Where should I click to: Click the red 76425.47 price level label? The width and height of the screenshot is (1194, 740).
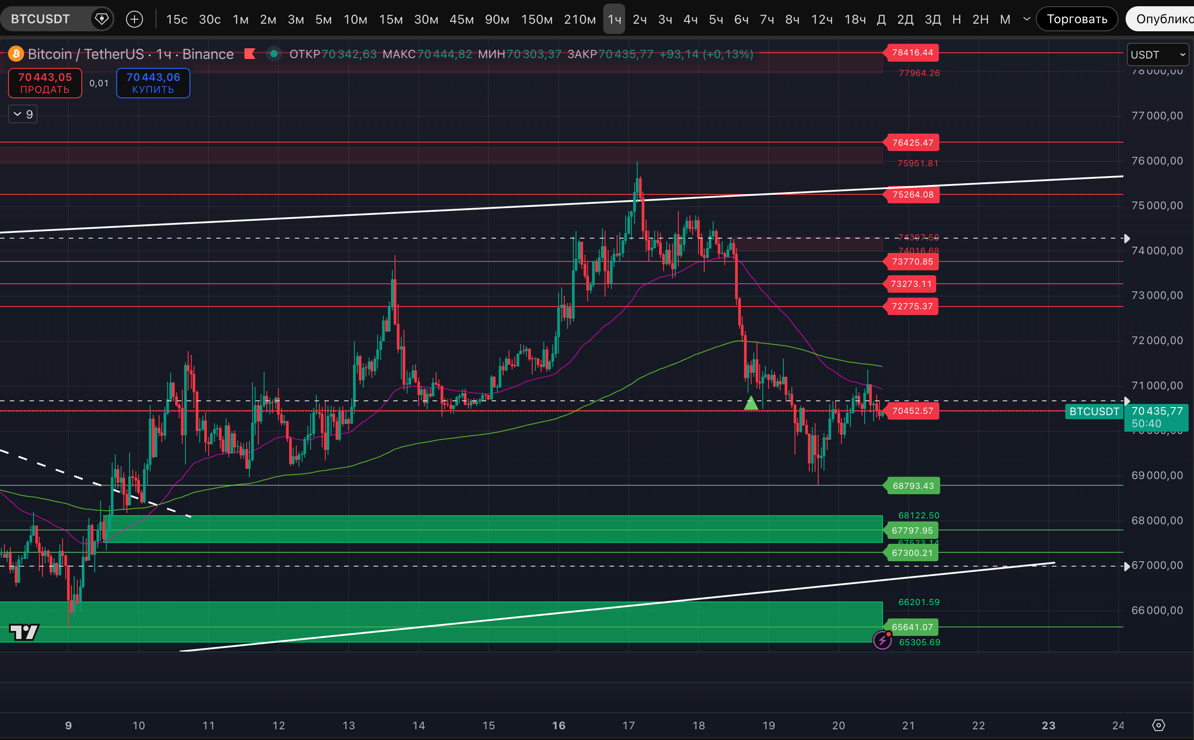coord(912,143)
